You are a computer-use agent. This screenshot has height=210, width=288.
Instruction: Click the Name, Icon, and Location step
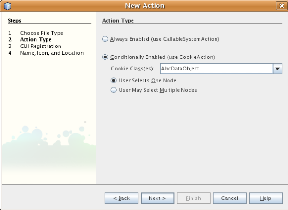tap(51, 53)
